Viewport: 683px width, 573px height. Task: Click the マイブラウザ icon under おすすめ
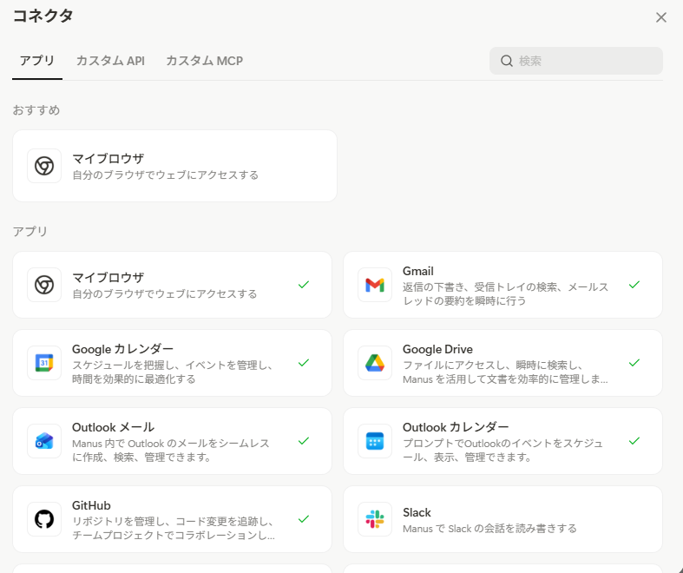(x=44, y=166)
